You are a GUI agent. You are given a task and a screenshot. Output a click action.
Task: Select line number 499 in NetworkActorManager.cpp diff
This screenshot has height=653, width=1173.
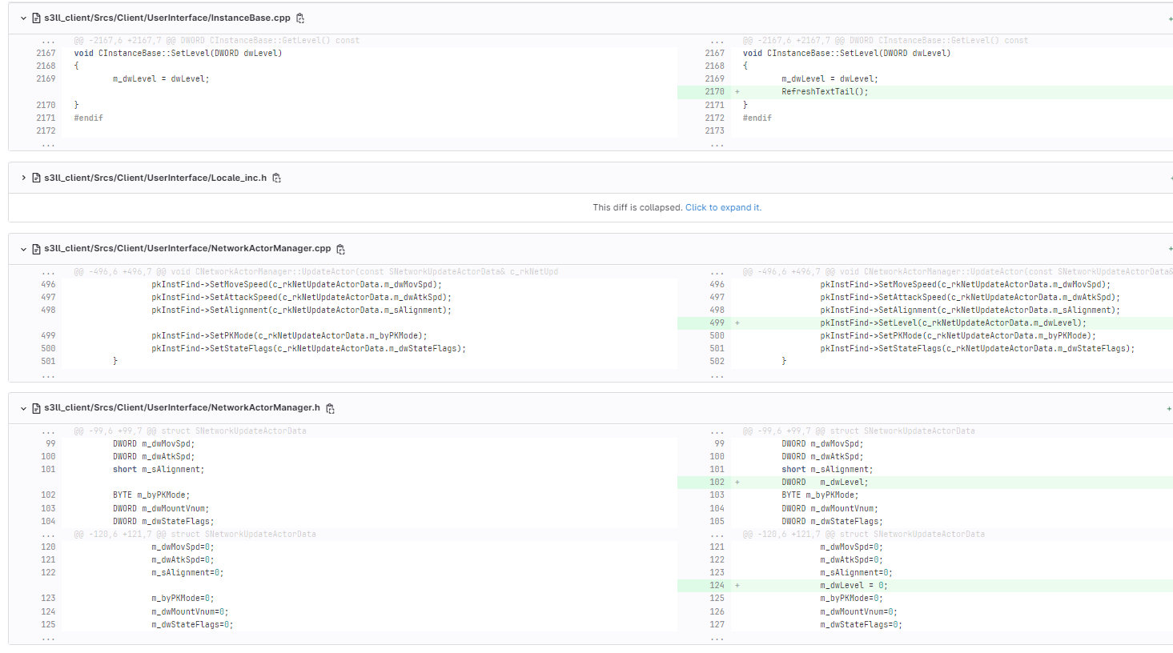coord(717,322)
